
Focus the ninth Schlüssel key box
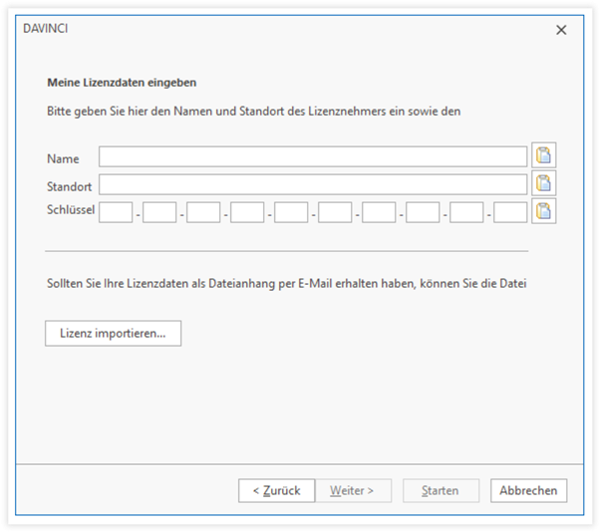coord(466,212)
